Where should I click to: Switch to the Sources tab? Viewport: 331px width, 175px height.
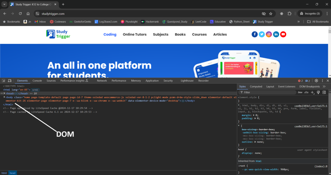coord(51,81)
